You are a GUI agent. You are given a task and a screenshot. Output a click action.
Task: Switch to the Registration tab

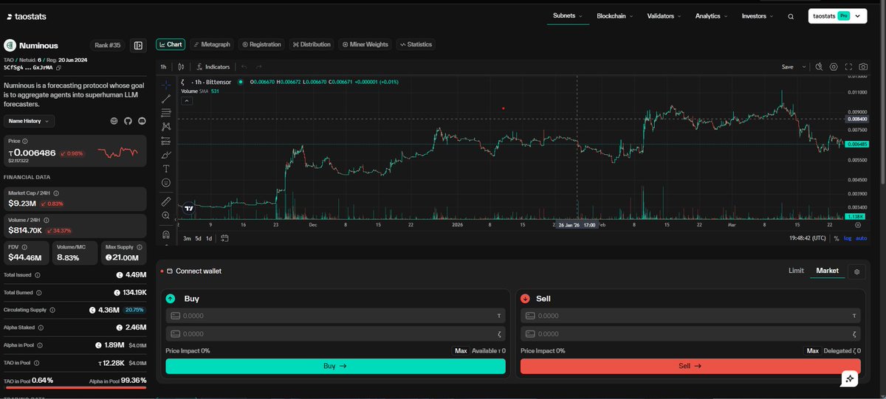(x=261, y=44)
